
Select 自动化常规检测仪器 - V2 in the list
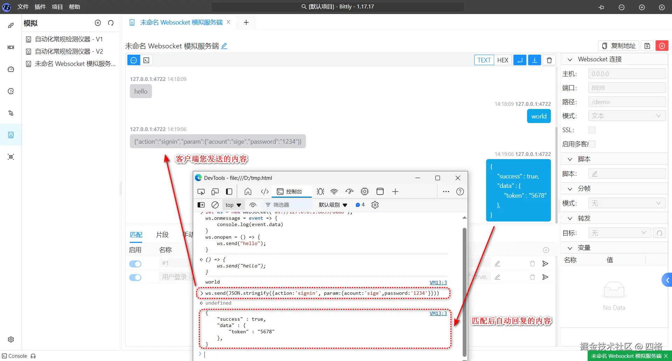tap(69, 52)
